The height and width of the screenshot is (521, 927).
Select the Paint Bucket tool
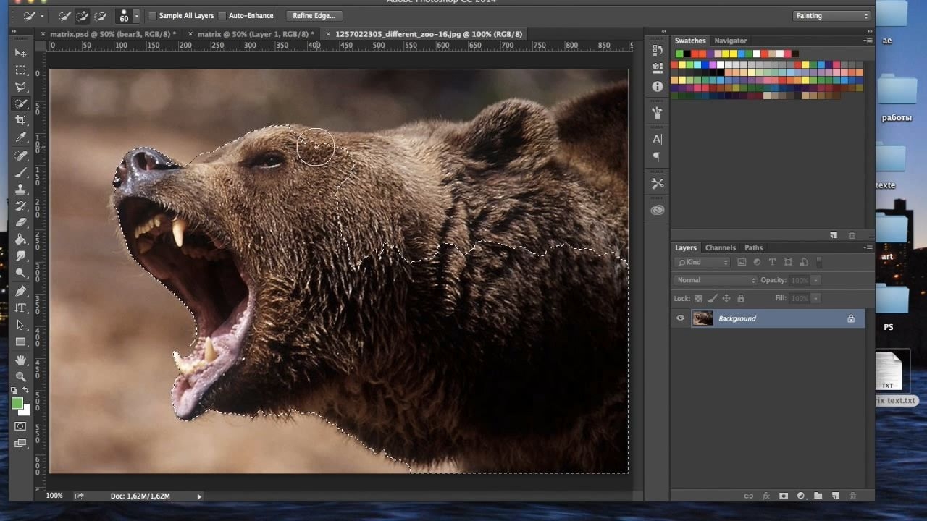click(x=20, y=240)
